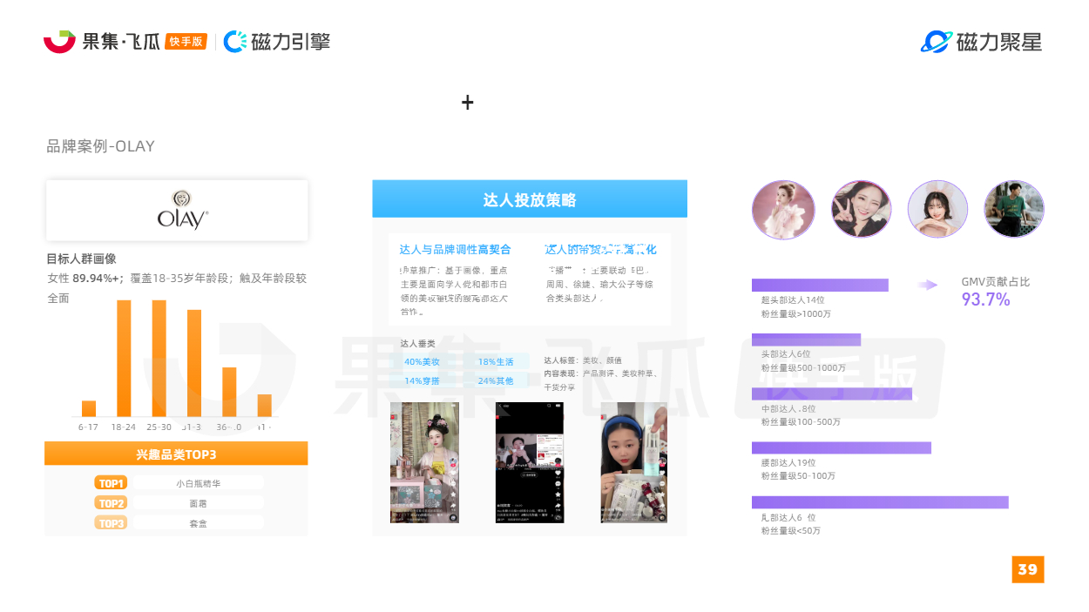1089x612 pixels.
Task: Click the 达人投放策略 blue header
Action: click(530, 199)
